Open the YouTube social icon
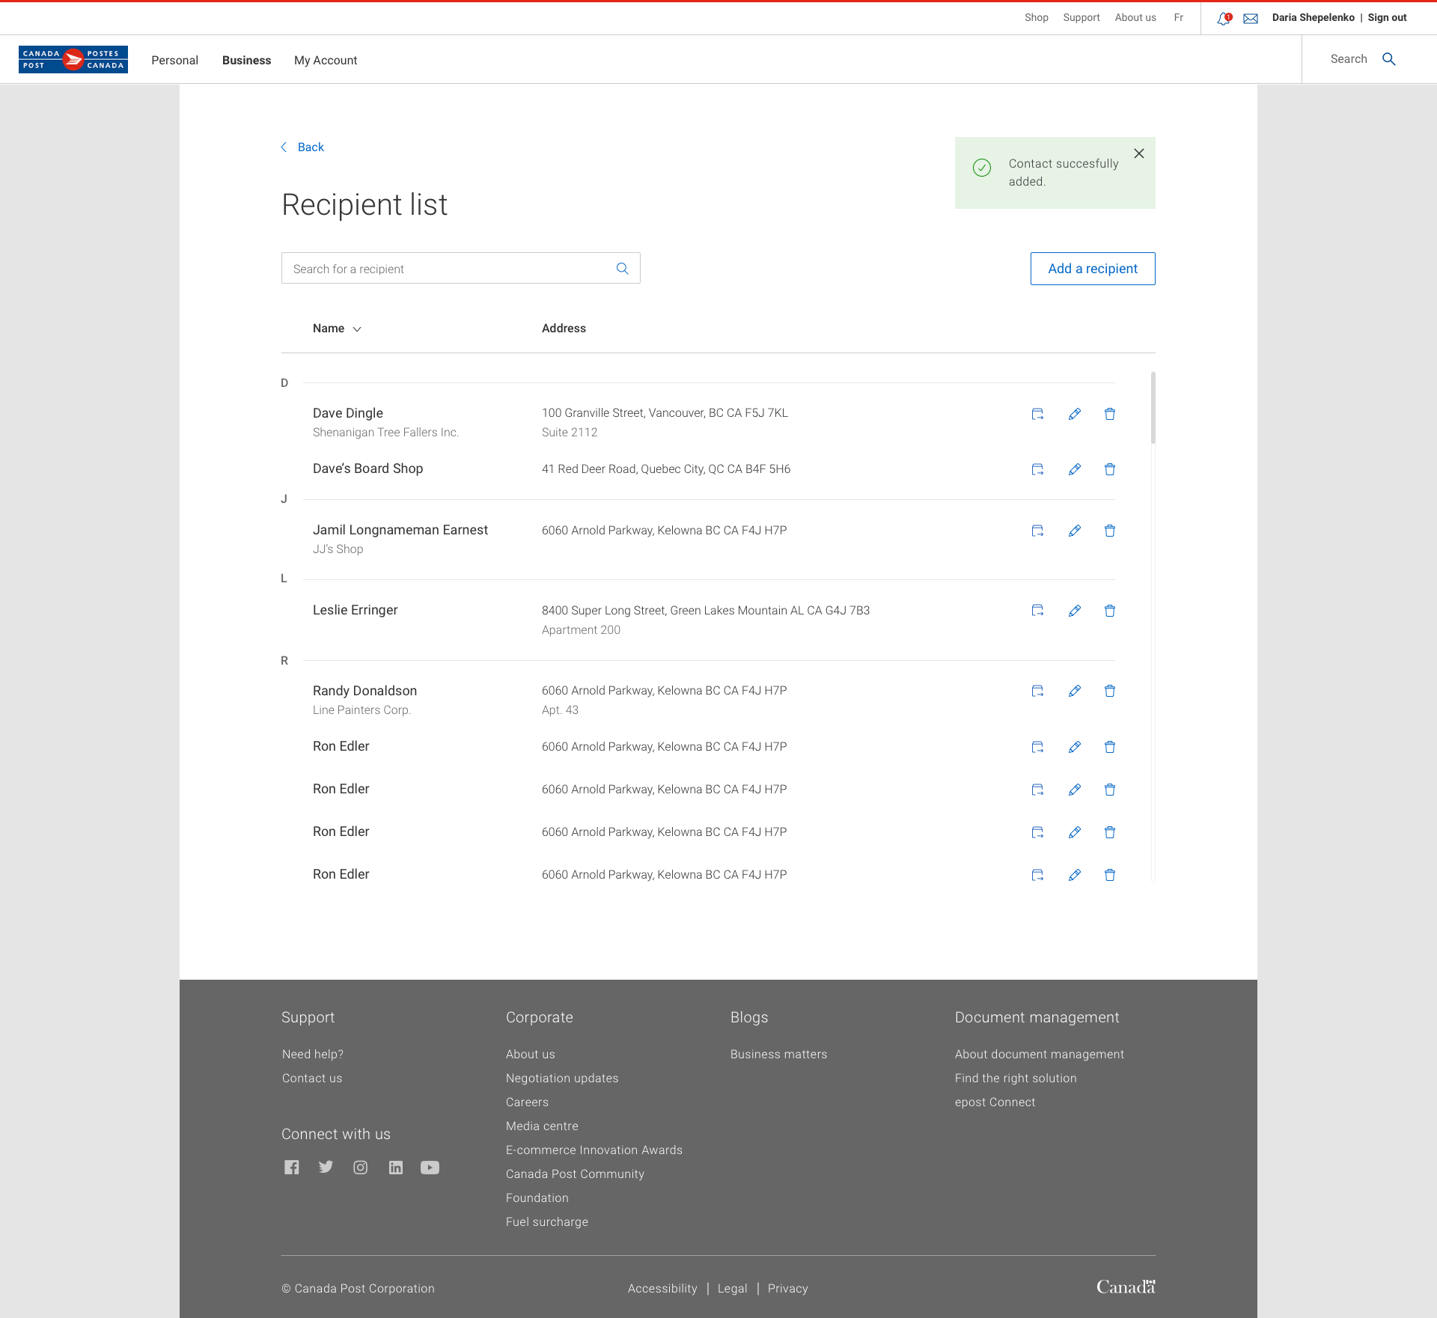The image size is (1437, 1318). click(430, 1167)
